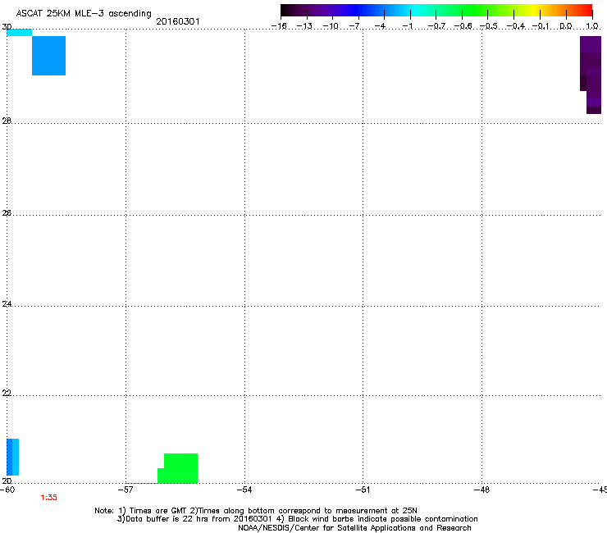
Task: Click the latitude label 22
Action: coord(7,393)
